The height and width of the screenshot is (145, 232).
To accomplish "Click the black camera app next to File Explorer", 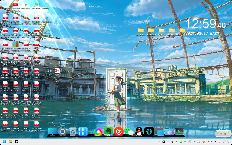I will tap(17, 142).
